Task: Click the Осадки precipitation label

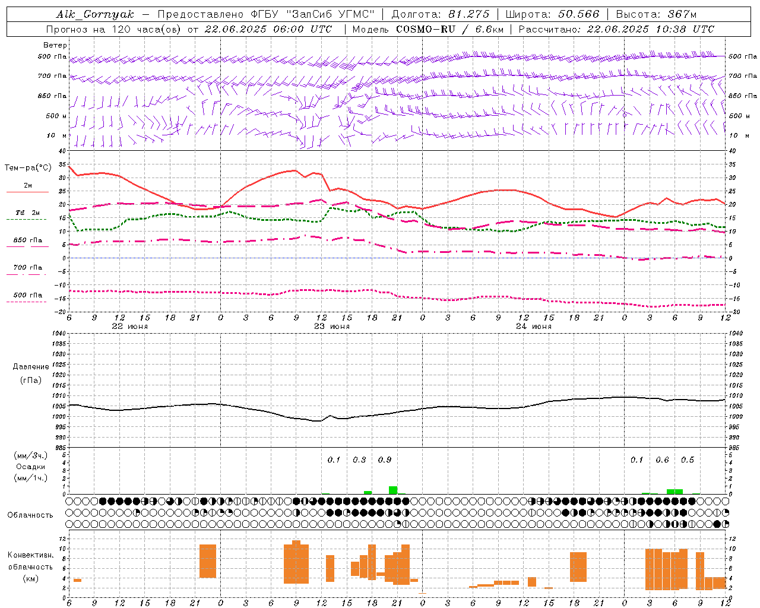Action: tap(30, 467)
